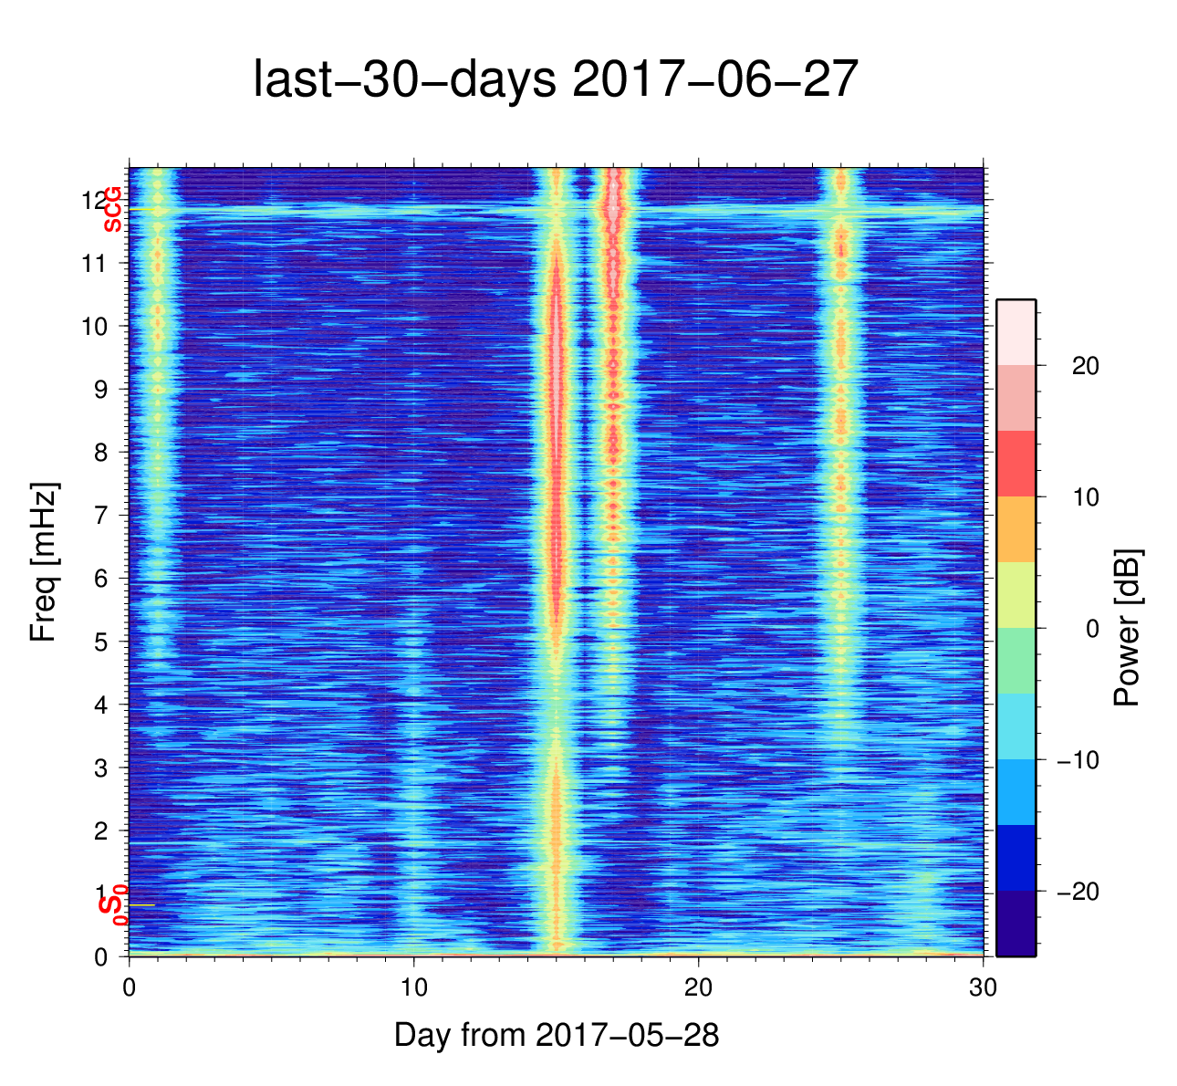1177x1086 pixels.
Task: Click day 10 tick label on x-axis
Action: coord(413,988)
